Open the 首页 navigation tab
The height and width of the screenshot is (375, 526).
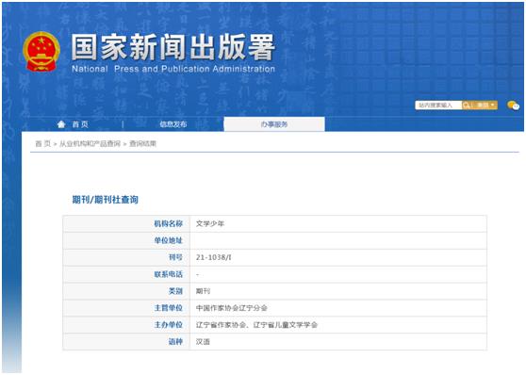point(80,124)
